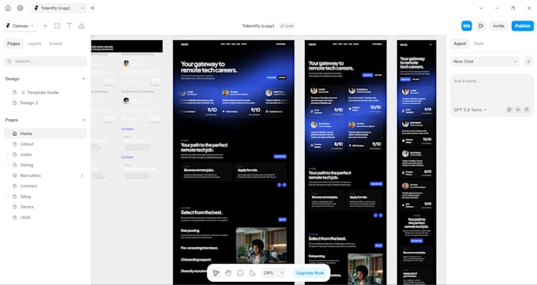
Task: Switch to the Layers tab
Action: pyautogui.click(x=34, y=43)
